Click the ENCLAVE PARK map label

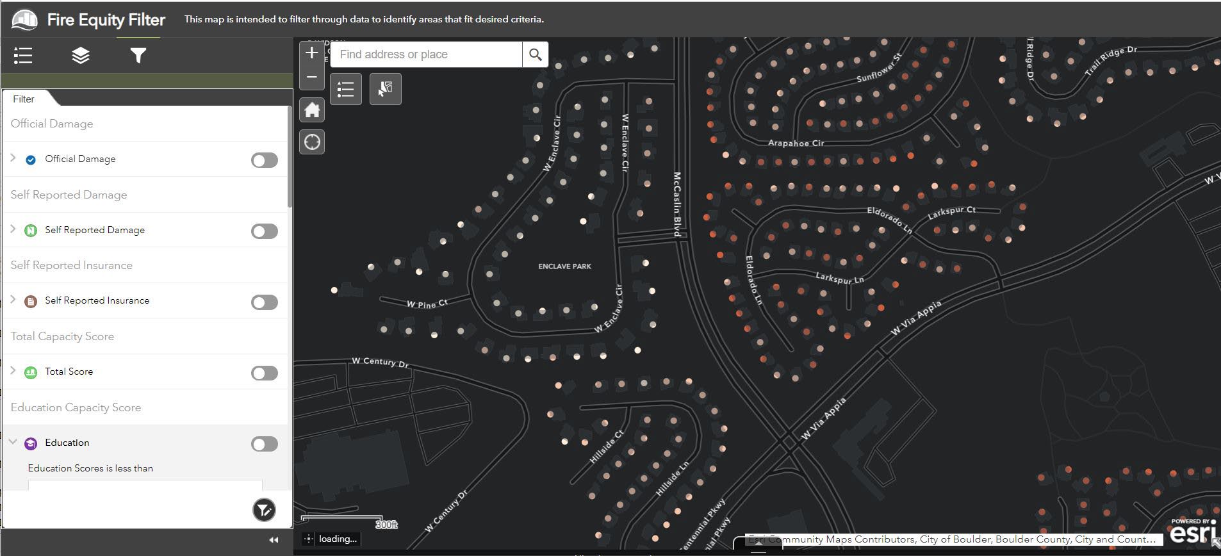pos(564,266)
